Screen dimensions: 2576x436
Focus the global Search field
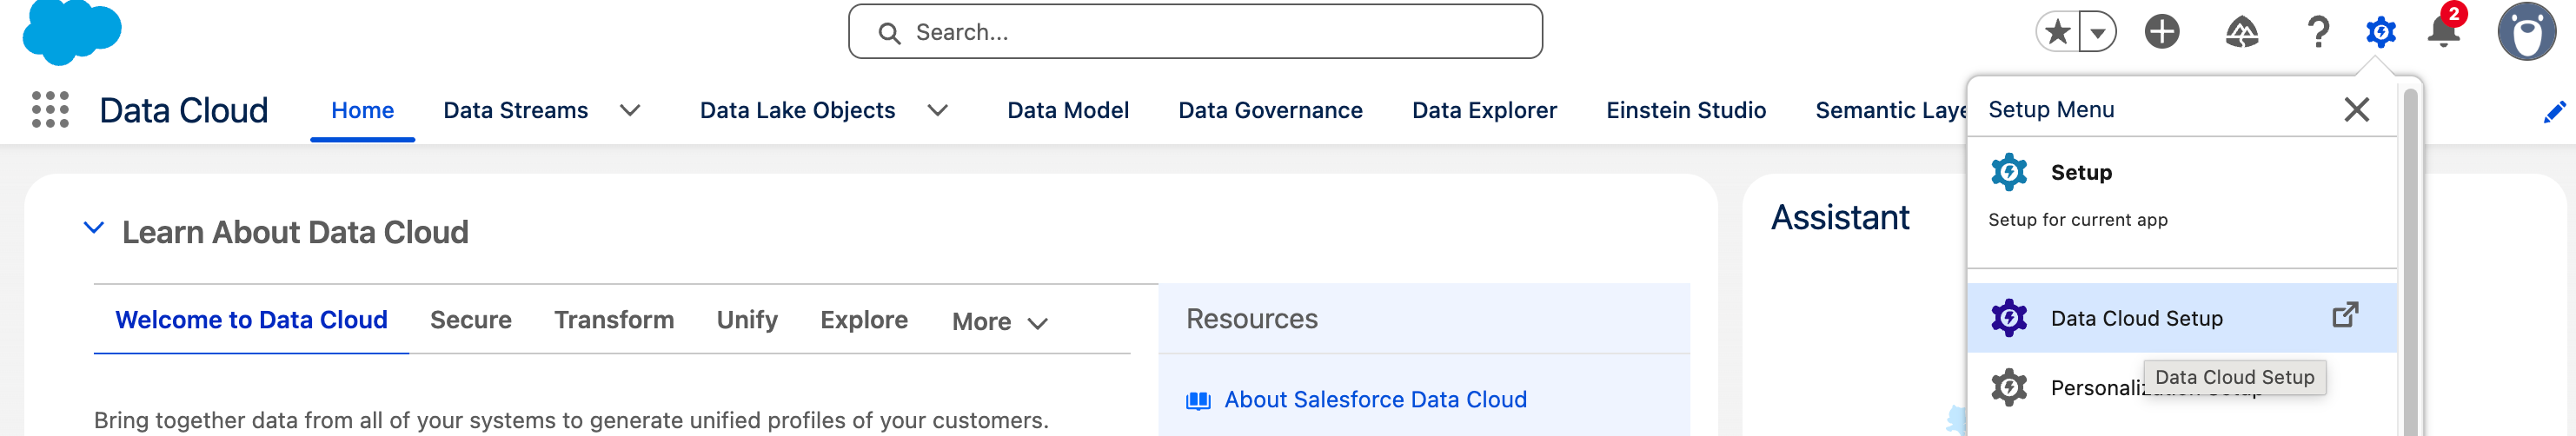pos(1195,32)
